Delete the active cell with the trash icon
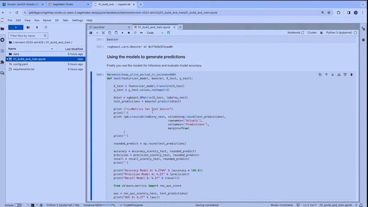 [351, 75]
